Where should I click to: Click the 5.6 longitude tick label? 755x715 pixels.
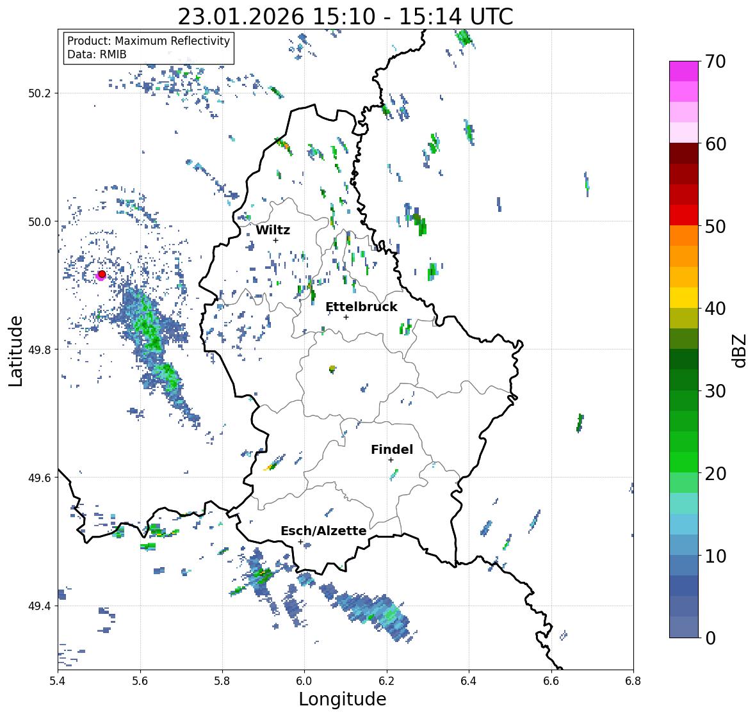[x=140, y=681]
